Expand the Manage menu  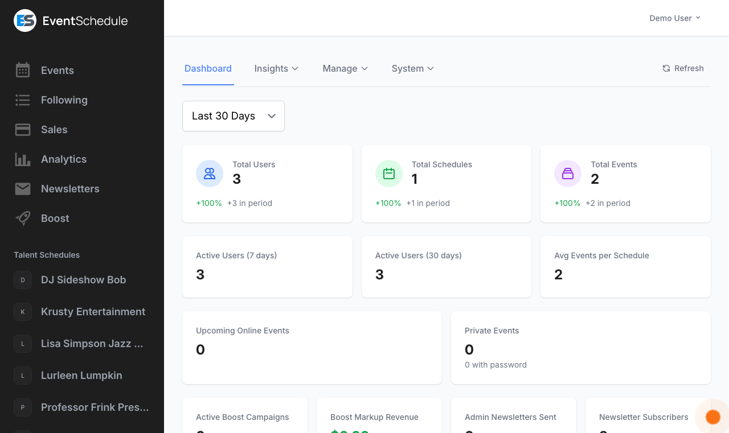click(x=345, y=68)
